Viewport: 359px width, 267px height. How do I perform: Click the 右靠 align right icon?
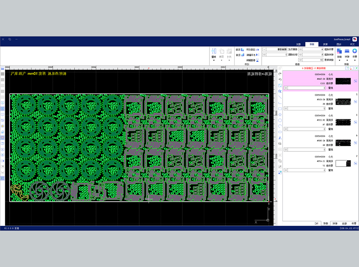coord(243,50)
